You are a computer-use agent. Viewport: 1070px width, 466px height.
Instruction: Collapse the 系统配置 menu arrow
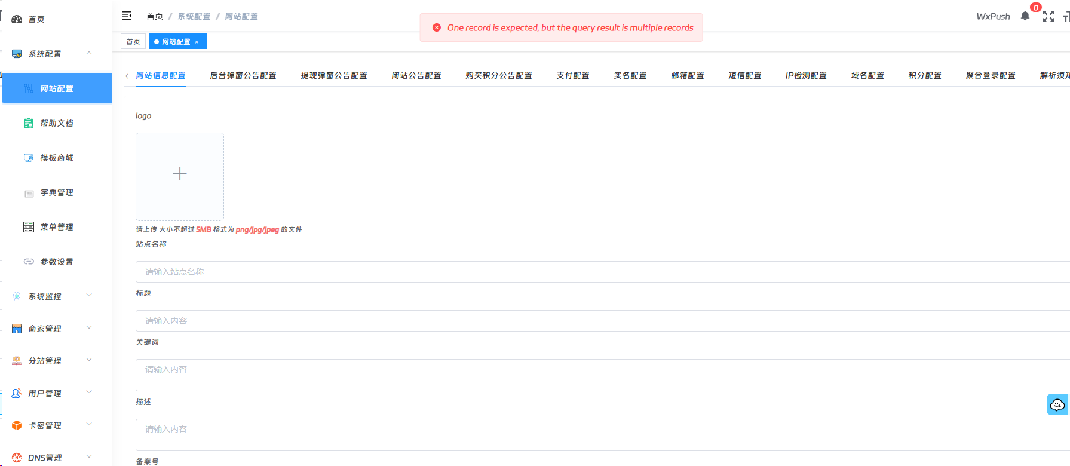[89, 53]
